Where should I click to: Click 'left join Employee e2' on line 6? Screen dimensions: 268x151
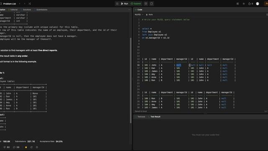pyautogui.click(x=155, y=35)
